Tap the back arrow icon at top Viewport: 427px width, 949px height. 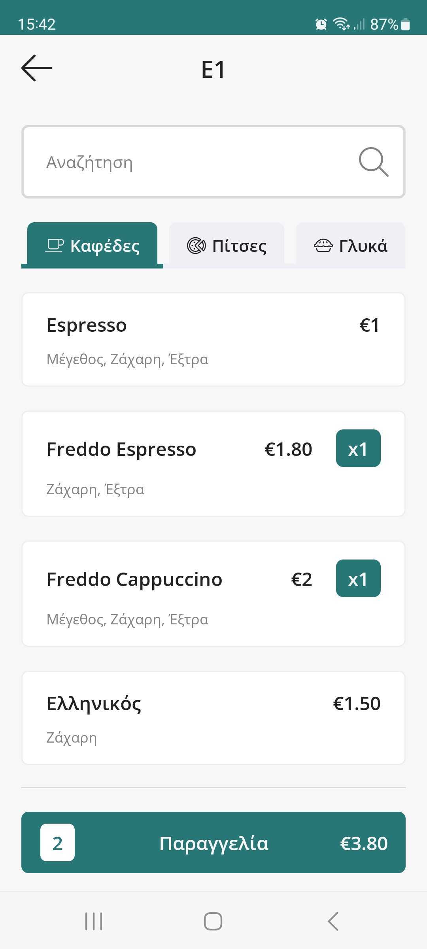[x=37, y=68]
